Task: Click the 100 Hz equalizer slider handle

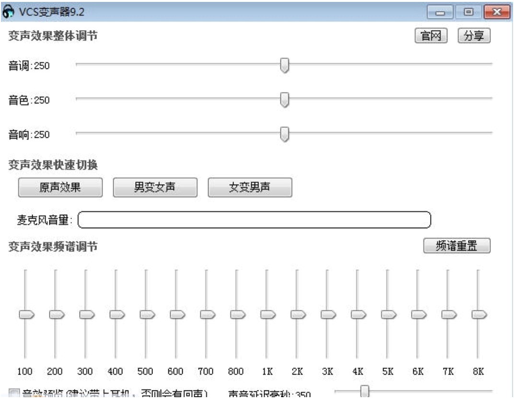Action: coord(26,314)
